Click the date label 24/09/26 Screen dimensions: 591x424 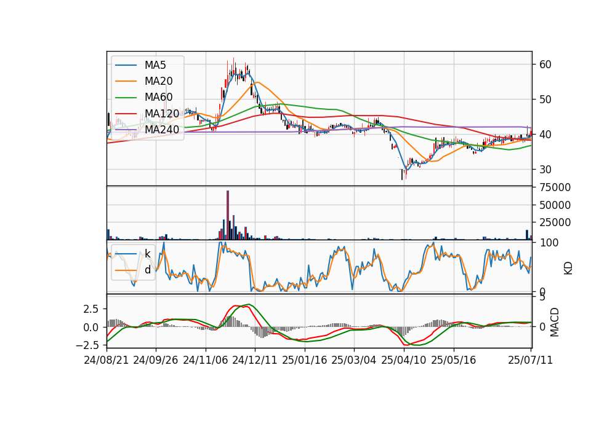[156, 360]
